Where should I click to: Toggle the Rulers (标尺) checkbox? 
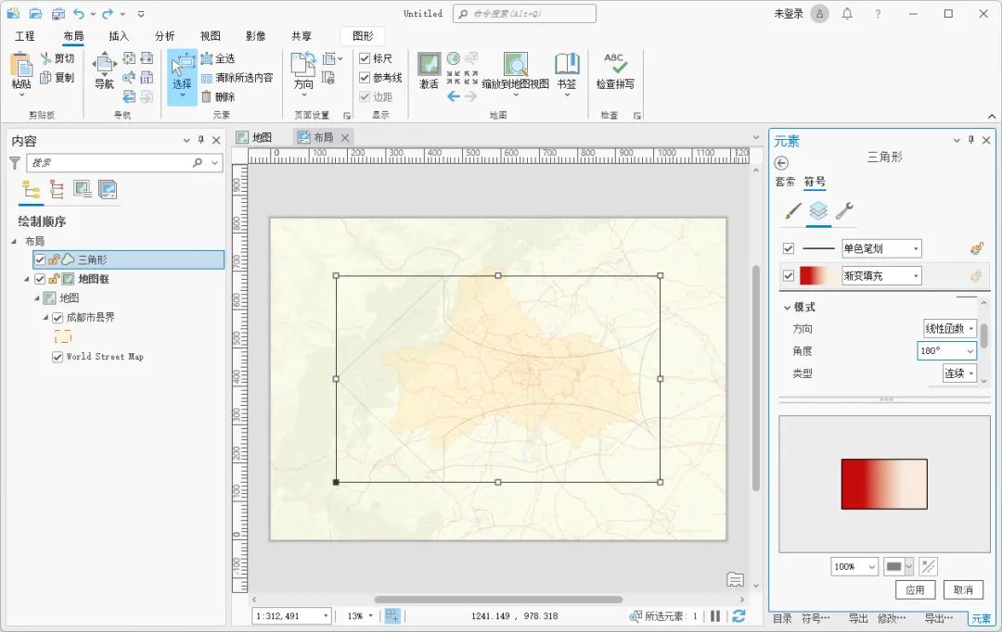365,58
